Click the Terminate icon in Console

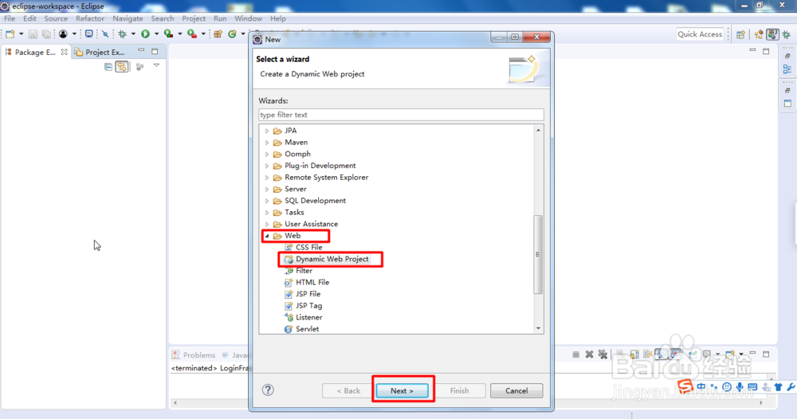click(576, 354)
